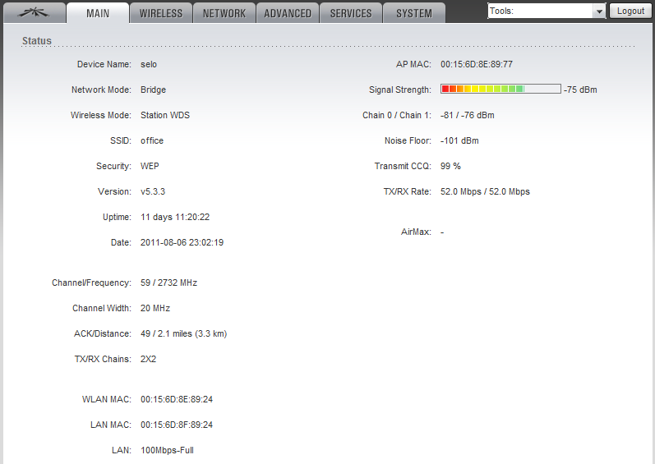This screenshot has height=464, width=655.
Task: Select the firmware version v5.3.3
Action: tap(153, 191)
